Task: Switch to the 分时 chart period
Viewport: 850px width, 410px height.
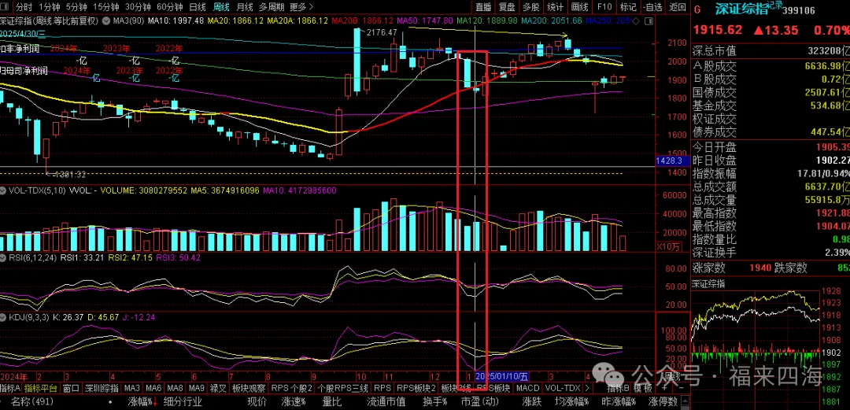Action: pyautogui.click(x=24, y=8)
